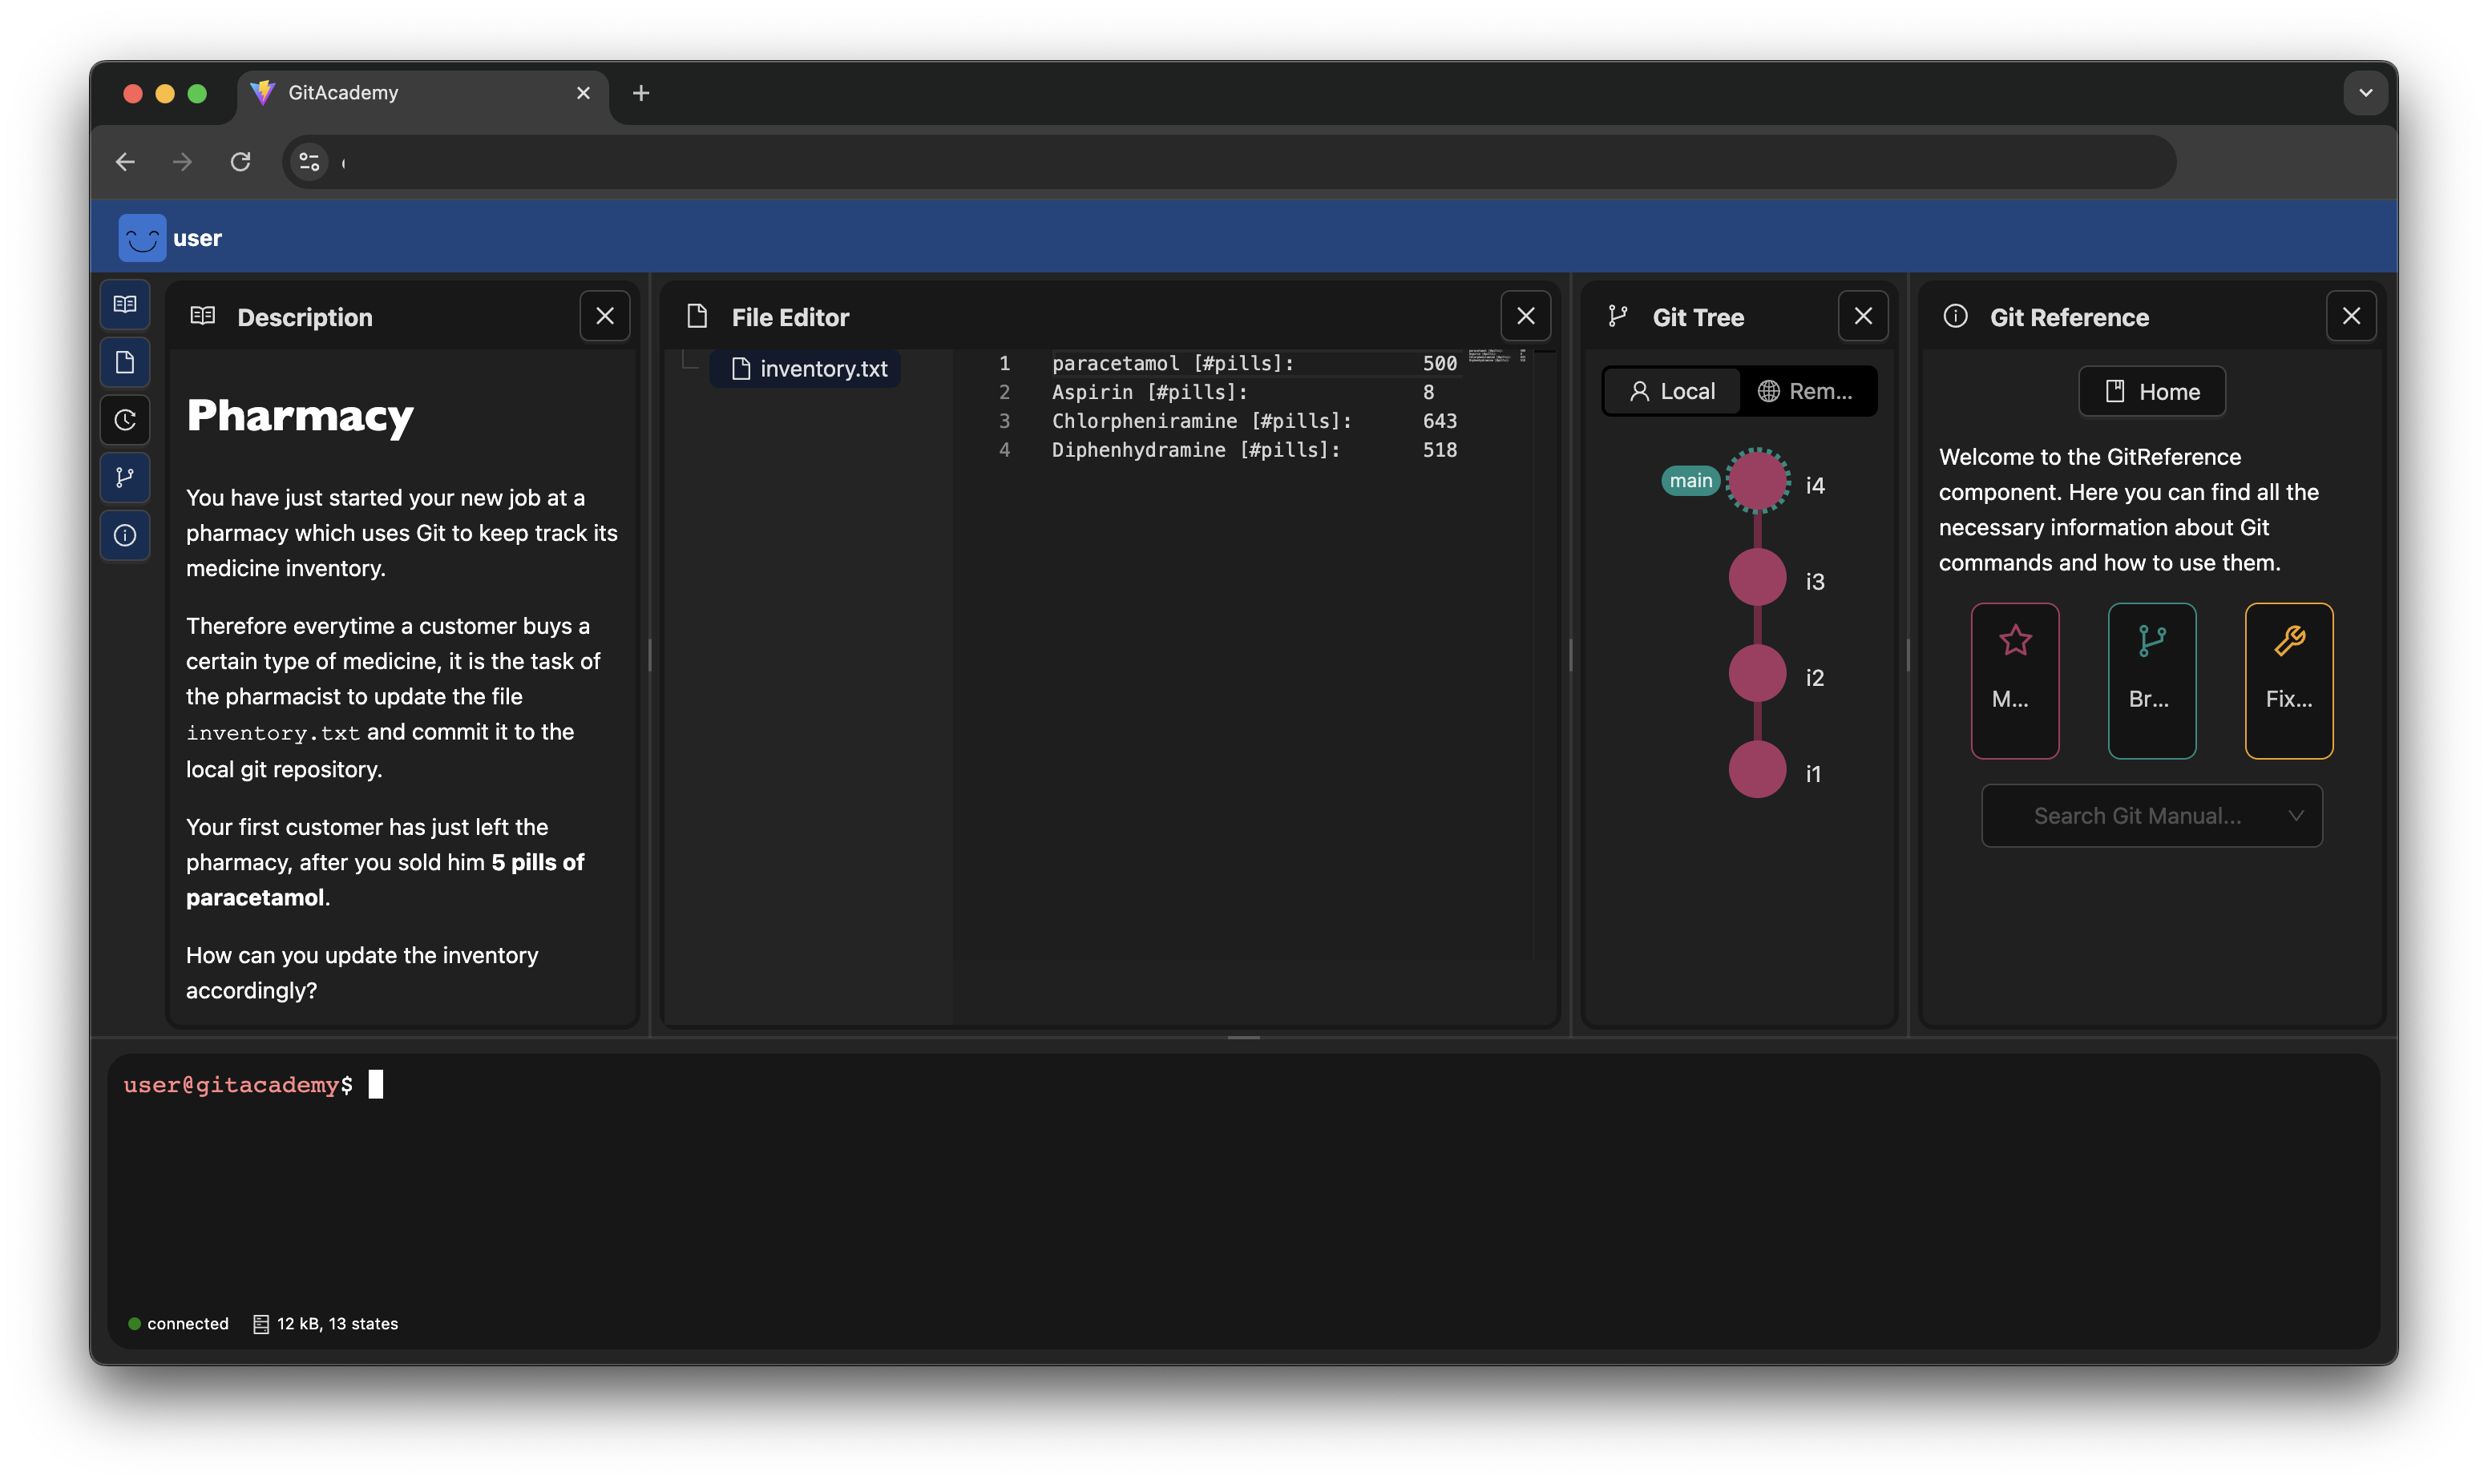This screenshot has height=1484, width=2488.
Task: Open the Search Git Manual dropdown
Action: [x=2151, y=816]
